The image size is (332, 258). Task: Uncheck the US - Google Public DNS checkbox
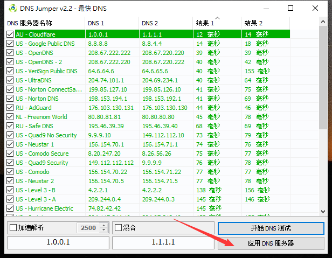[10, 44]
